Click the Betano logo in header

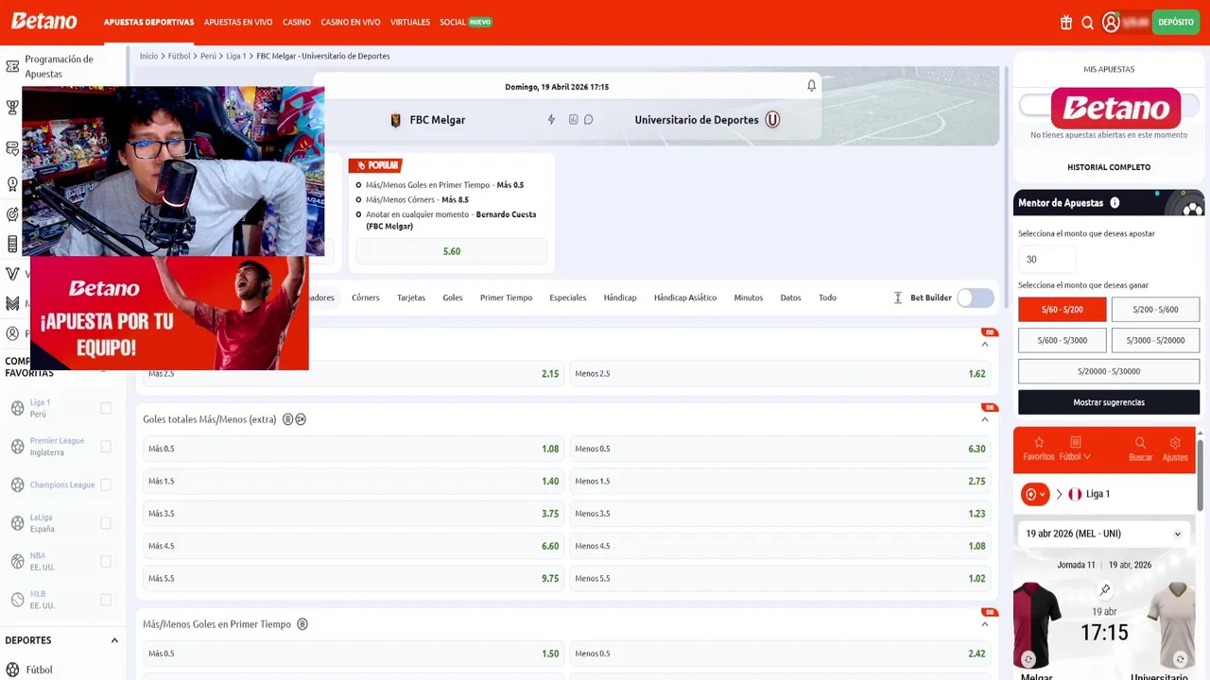point(43,21)
